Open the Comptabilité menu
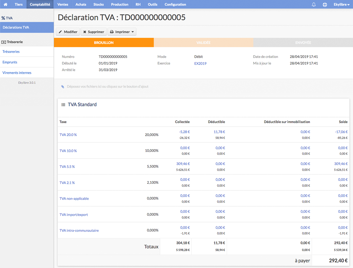 click(x=40, y=4)
